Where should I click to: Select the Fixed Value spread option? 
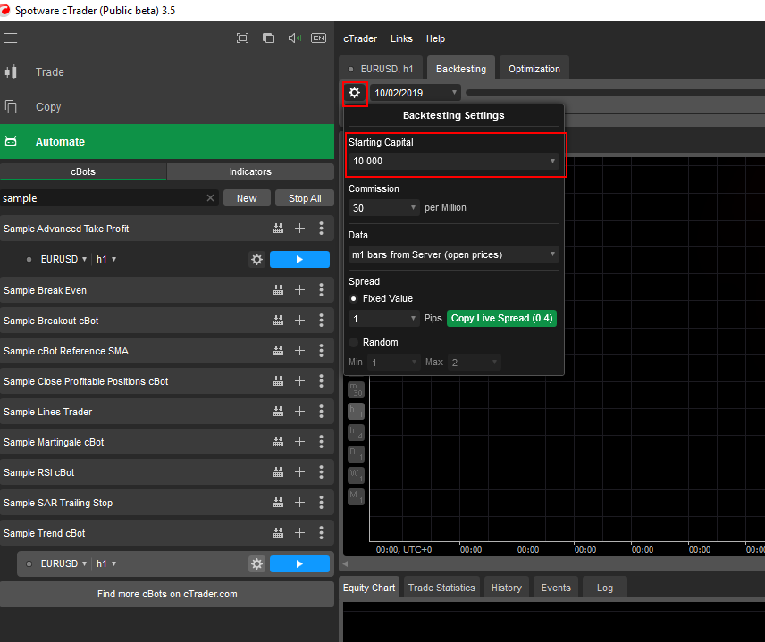tap(354, 298)
